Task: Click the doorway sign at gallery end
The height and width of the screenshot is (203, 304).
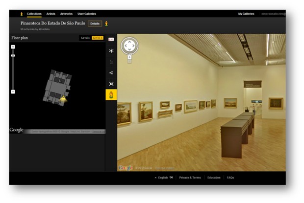Action: pyautogui.click(x=253, y=84)
